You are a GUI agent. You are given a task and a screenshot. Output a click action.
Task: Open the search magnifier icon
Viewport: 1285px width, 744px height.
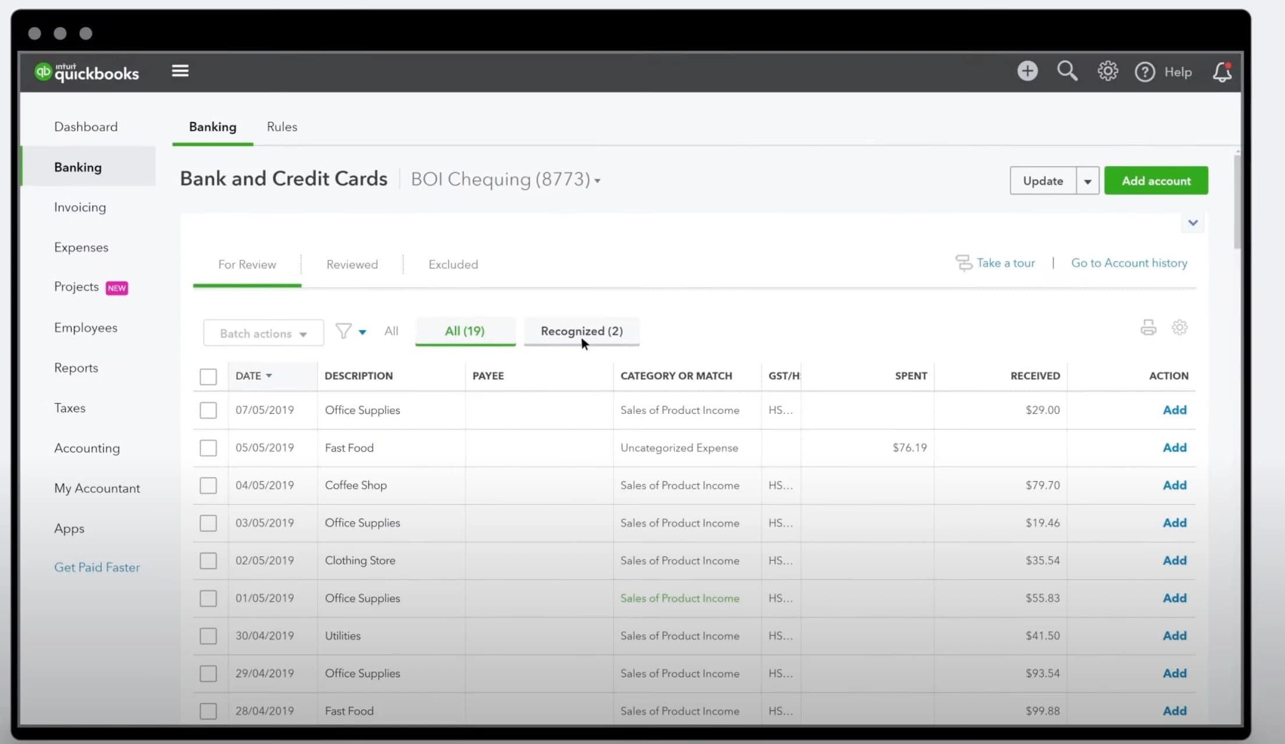(x=1067, y=71)
